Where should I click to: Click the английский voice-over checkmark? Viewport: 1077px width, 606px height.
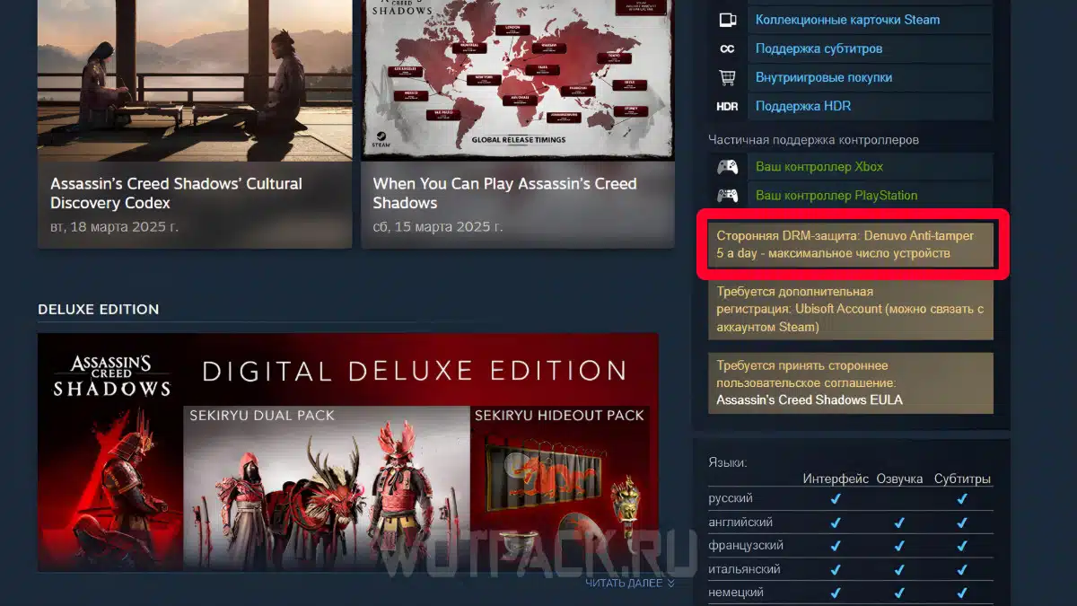900,523
